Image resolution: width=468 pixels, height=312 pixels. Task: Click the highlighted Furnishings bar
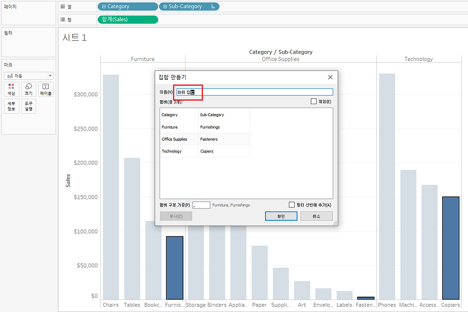click(x=175, y=268)
